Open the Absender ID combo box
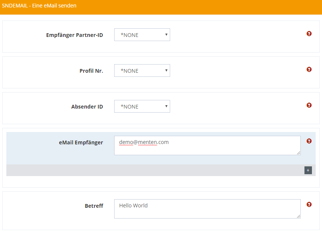The width and height of the screenshot is (322, 232). pyautogui.click(x=142, y=106)
